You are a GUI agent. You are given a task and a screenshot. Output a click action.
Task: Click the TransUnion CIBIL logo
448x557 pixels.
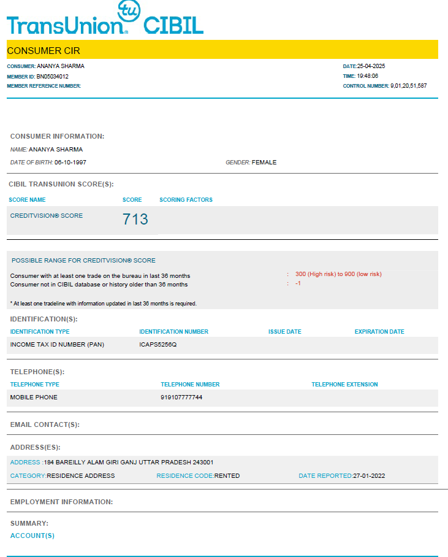click(105, 18)
